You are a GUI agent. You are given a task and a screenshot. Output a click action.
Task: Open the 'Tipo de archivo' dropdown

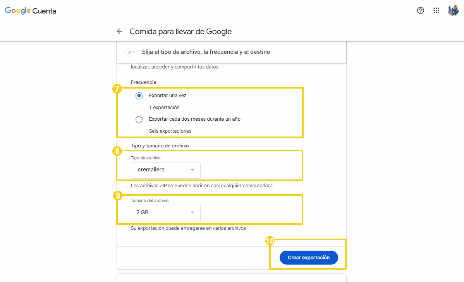pyautogui.click(x=166, y=170)
